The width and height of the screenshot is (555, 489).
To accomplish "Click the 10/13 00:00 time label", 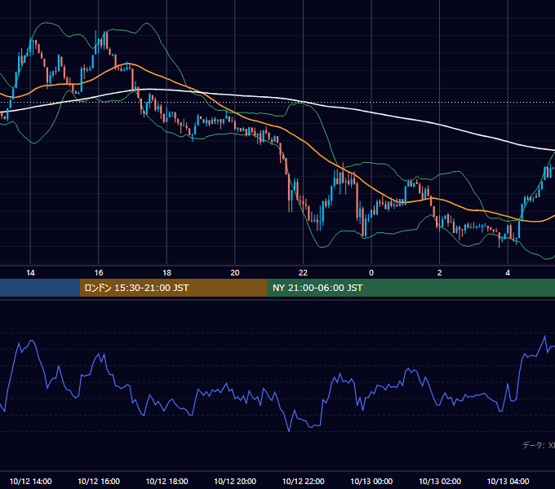I will click(371, 481).
